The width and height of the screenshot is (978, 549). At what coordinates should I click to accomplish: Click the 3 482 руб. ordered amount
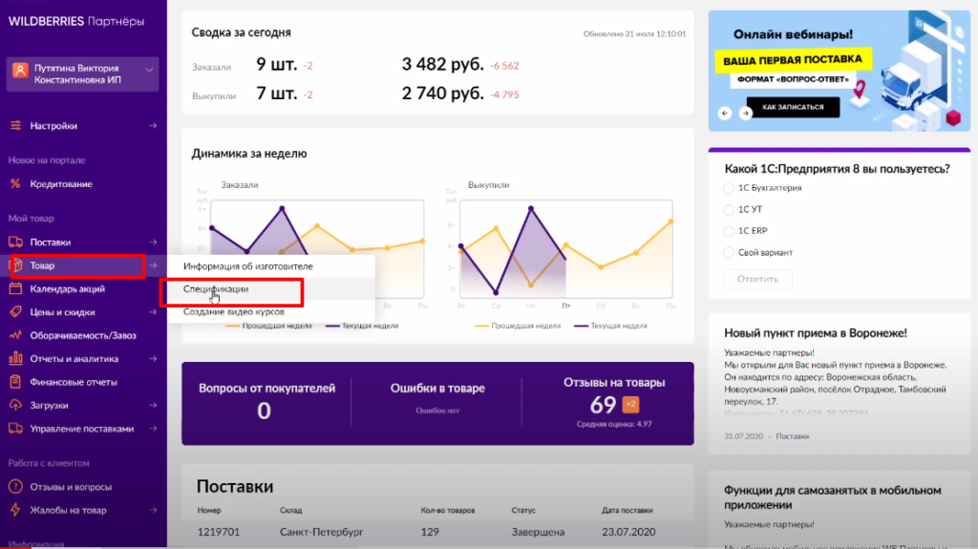(442, 64)
